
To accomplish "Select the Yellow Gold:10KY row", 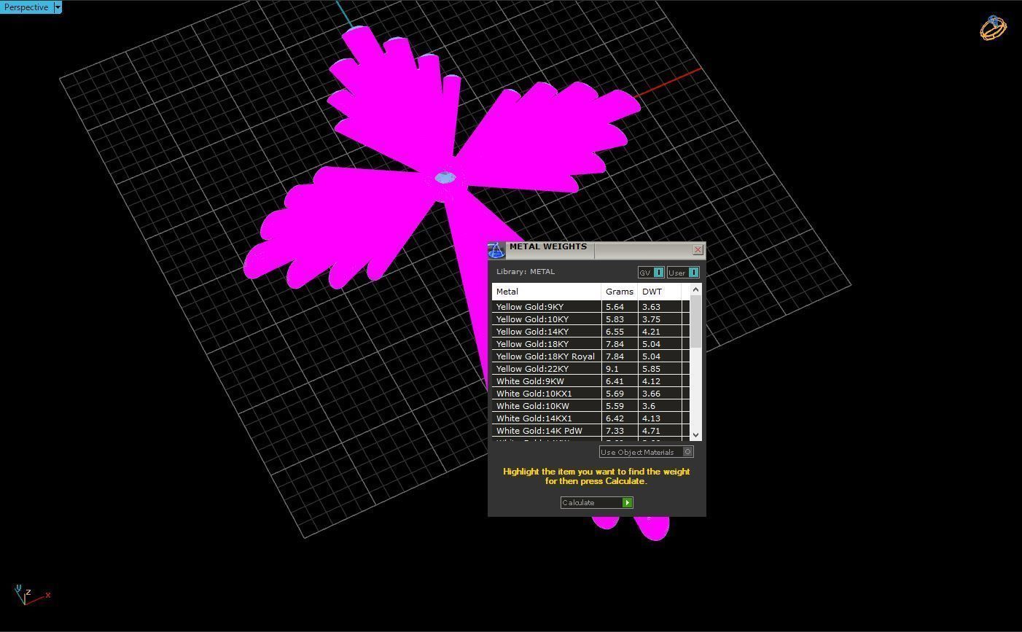I will [590, 319].
